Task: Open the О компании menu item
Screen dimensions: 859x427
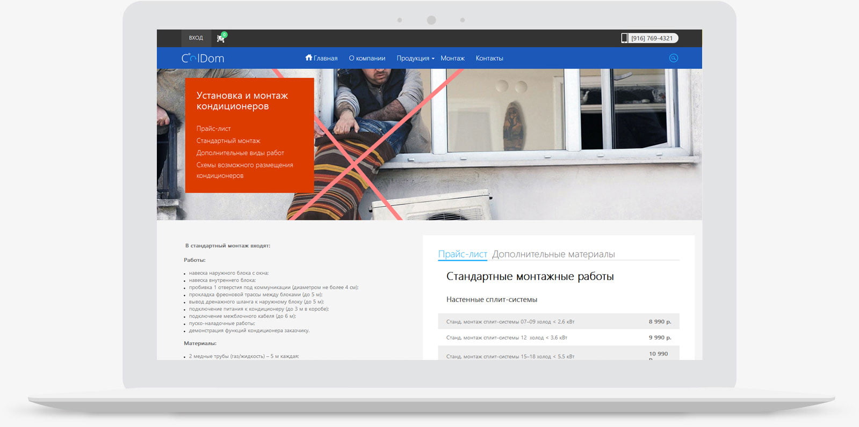Action: [x=367, y=58]
